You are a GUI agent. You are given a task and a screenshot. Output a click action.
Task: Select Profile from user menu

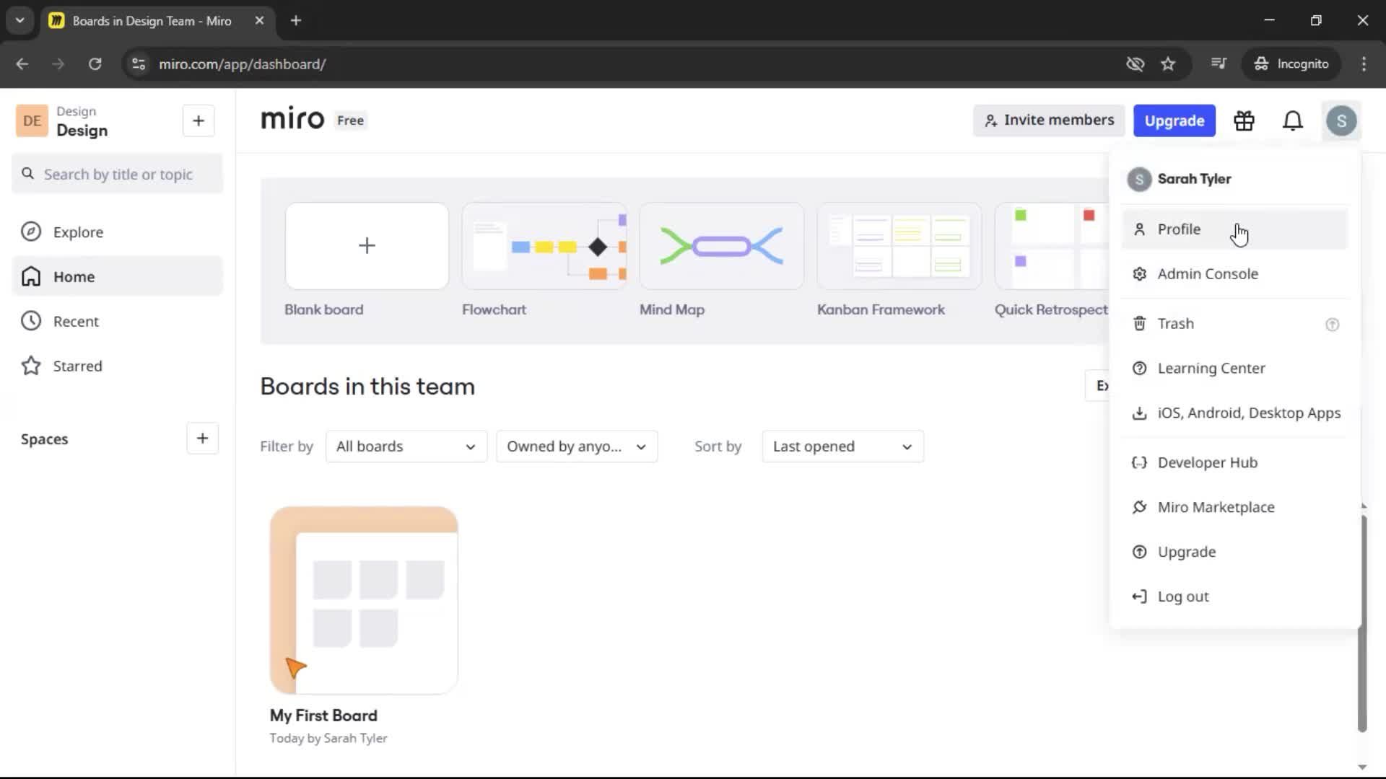click(1234, 229)
